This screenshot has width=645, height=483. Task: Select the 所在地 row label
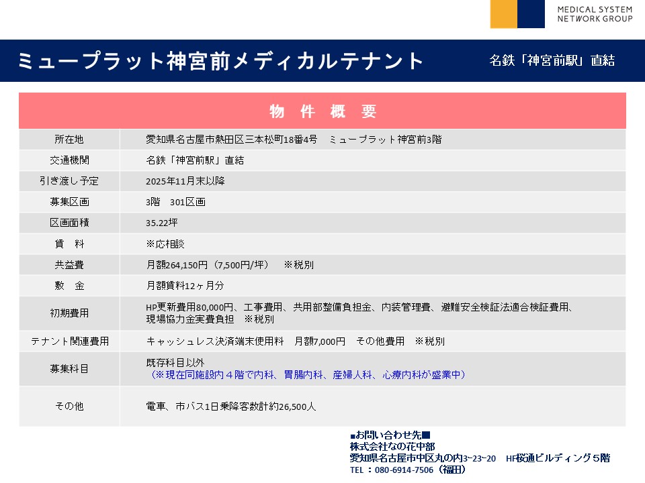[69, 140]
